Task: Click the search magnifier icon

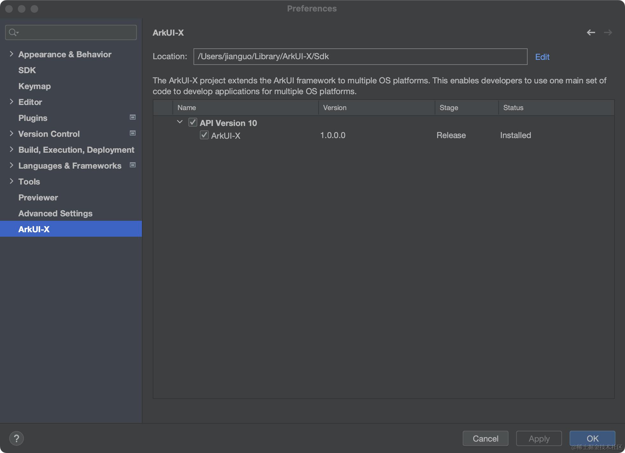Action: point(13,32)
